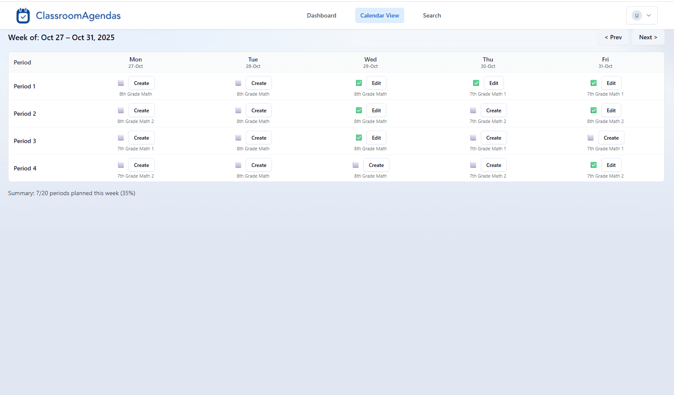
Task: Open the Dashboard tab
Action: (321, 15)
